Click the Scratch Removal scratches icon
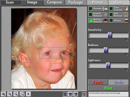This screenshot has width=130, height=97. tap(106, 15)
